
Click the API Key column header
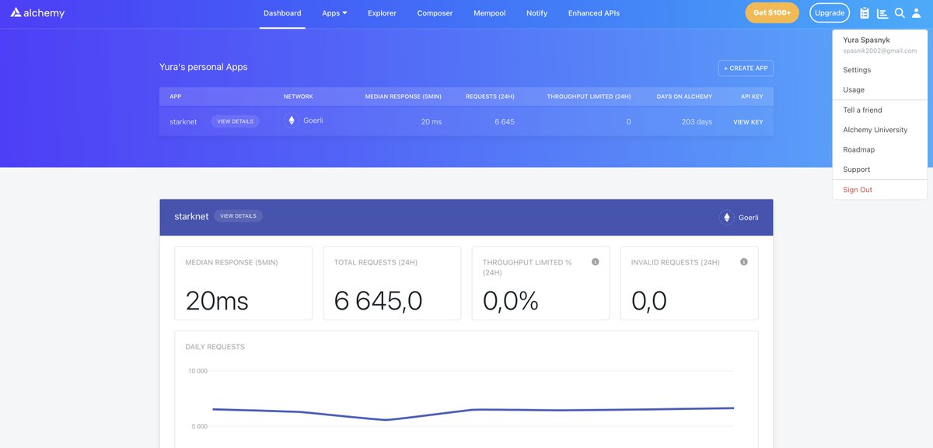[752, 96]
